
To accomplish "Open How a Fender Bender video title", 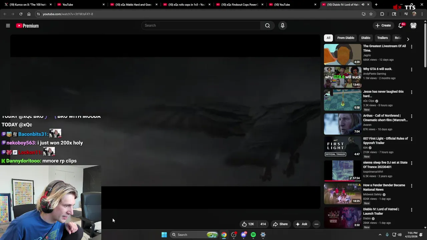I will coord(384,187).
